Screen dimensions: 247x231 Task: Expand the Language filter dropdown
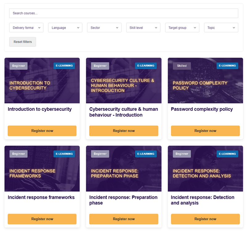pyautogui.click(x=65, y=28)
